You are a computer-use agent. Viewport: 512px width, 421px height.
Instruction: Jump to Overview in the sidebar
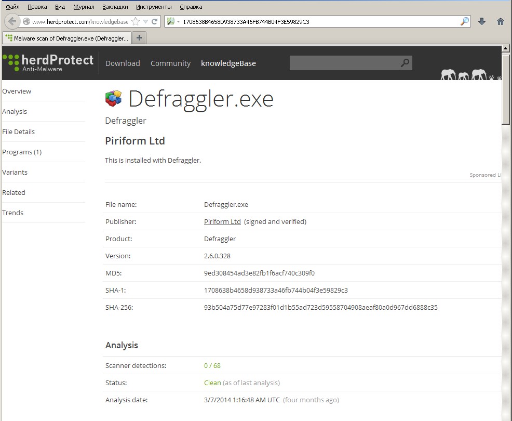tap(17, 91)
